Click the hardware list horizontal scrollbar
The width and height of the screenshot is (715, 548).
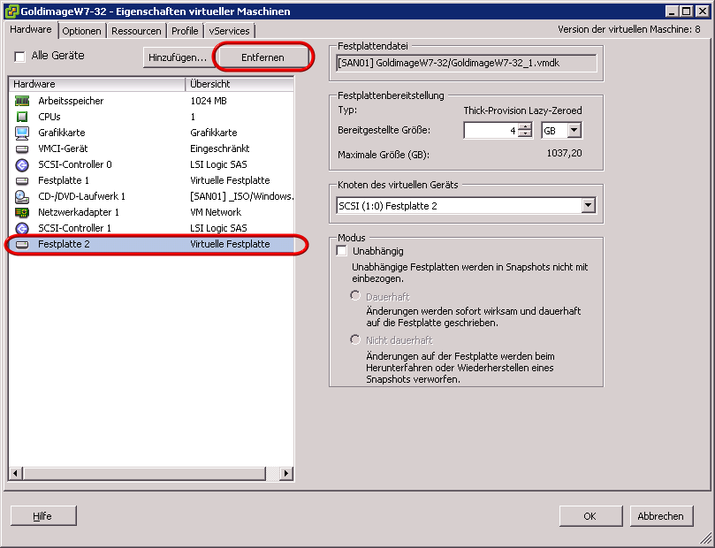click(x=150, y=475)
